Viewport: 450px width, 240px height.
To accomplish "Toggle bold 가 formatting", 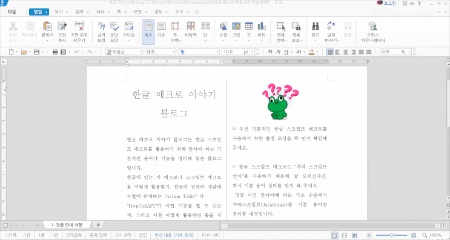I will pyautogui.click(x=270, y=52).
